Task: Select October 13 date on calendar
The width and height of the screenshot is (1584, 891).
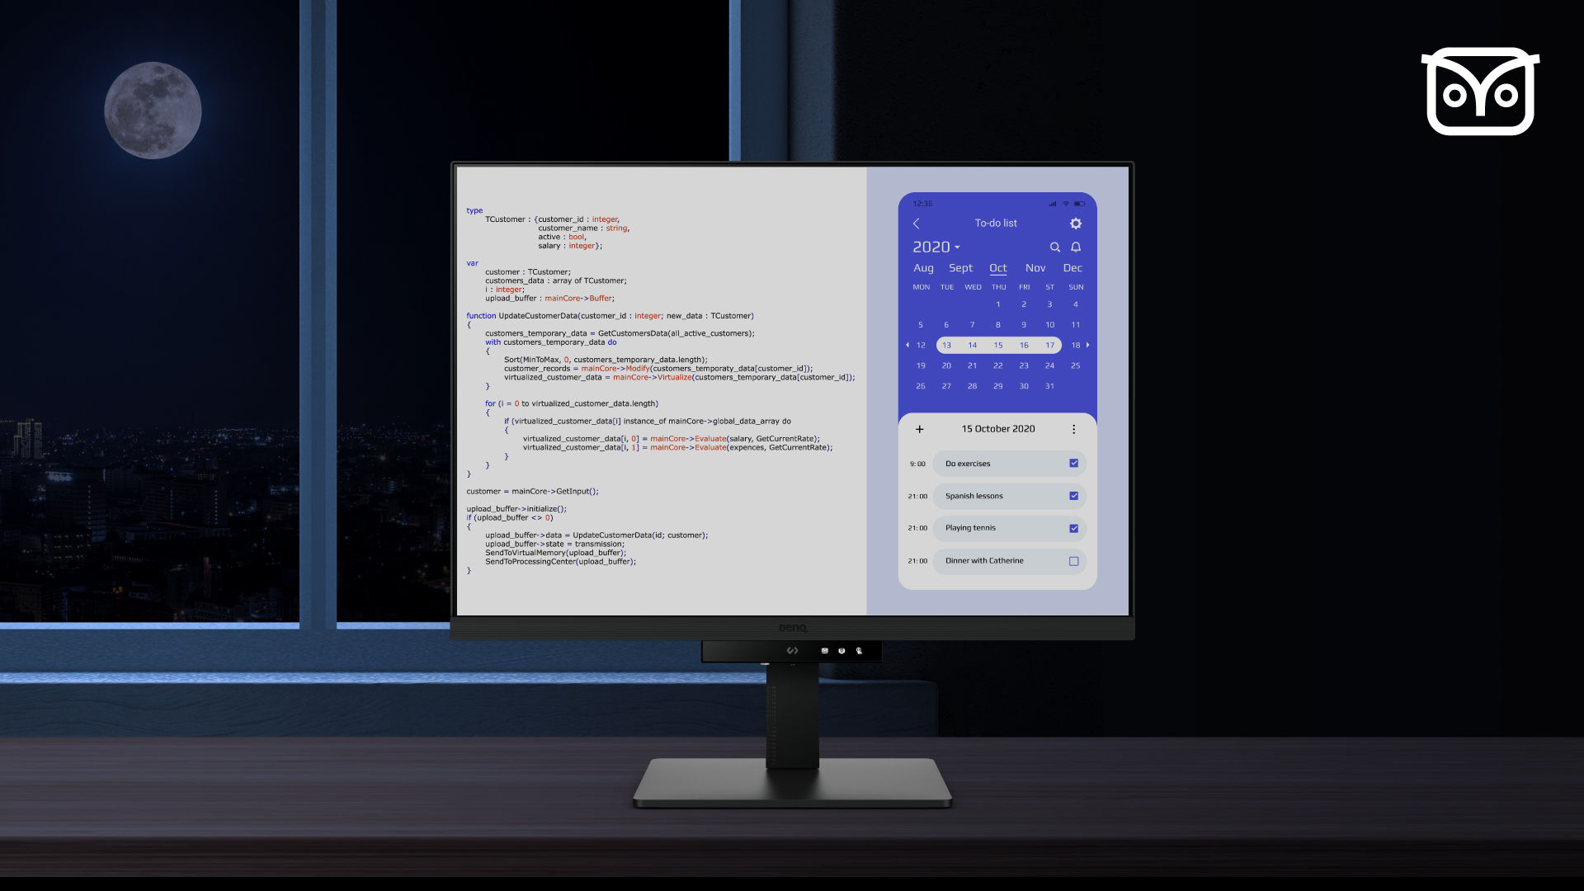Action: [x=946, y=345]
